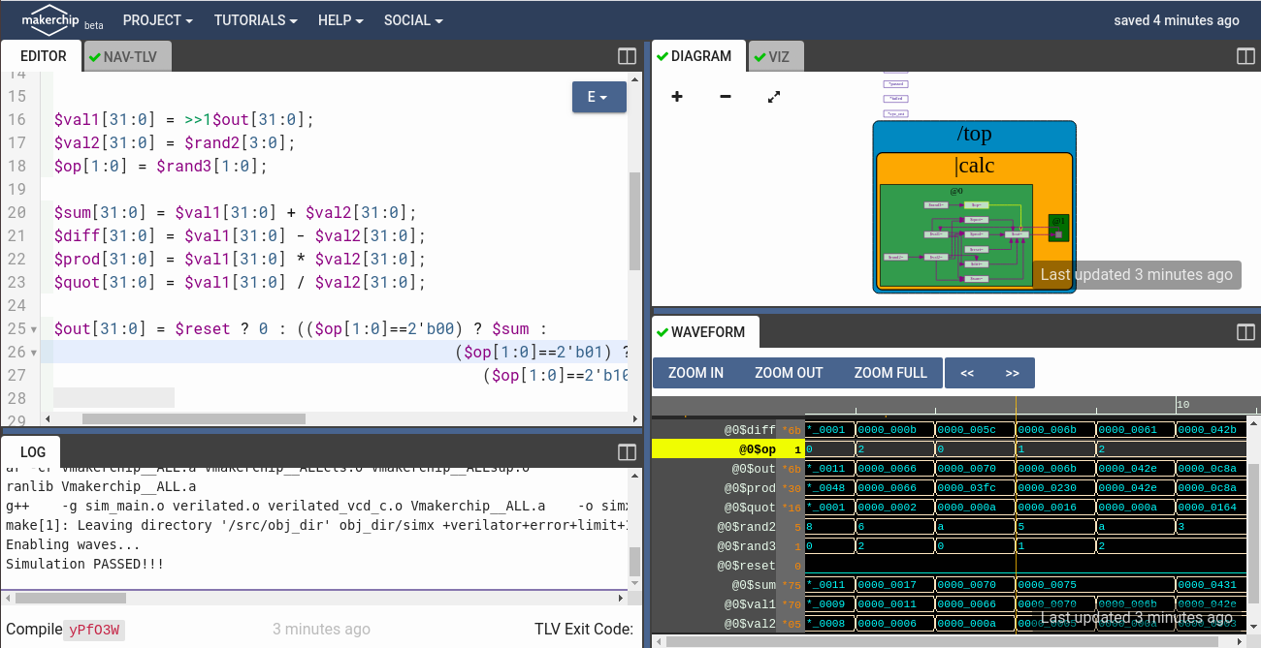Click the ZOOM IN waveform button
Screen dimensions: 1261x648
tap(695, 373)
